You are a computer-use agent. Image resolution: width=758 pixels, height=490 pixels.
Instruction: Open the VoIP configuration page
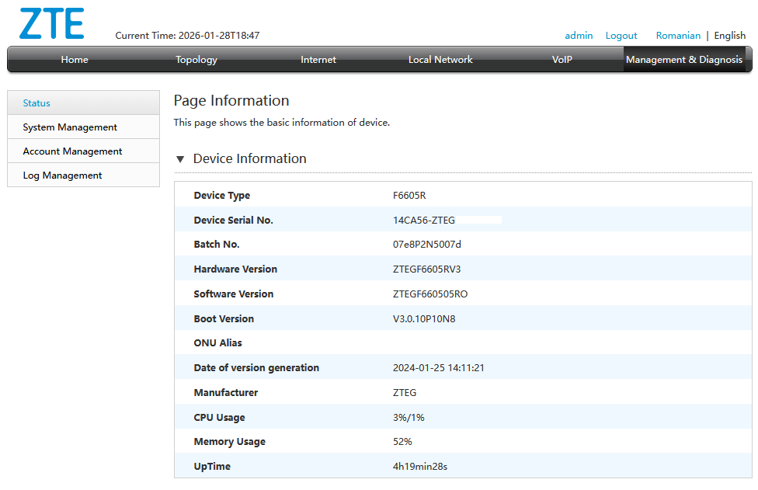click(x=562, y=59)
